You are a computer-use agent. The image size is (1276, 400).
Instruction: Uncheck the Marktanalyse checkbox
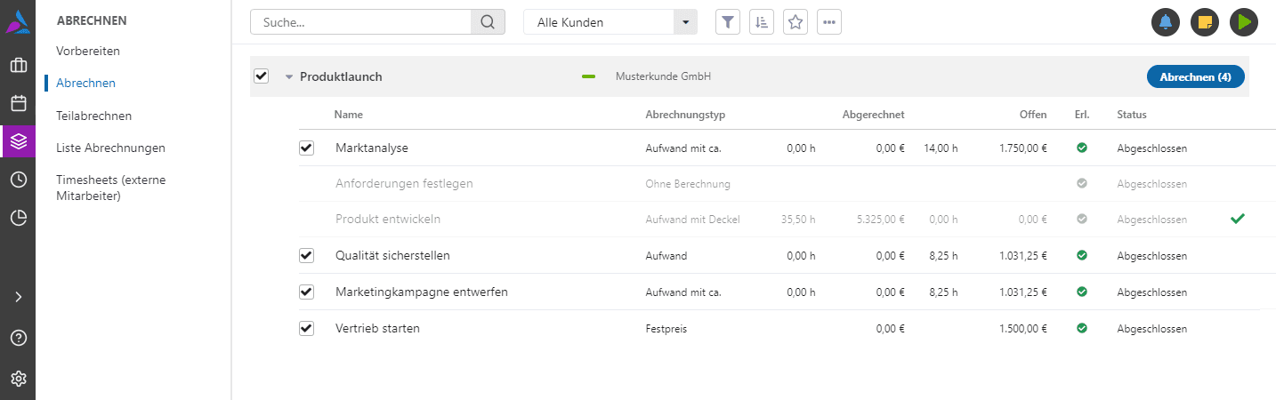tap(307, 148)
